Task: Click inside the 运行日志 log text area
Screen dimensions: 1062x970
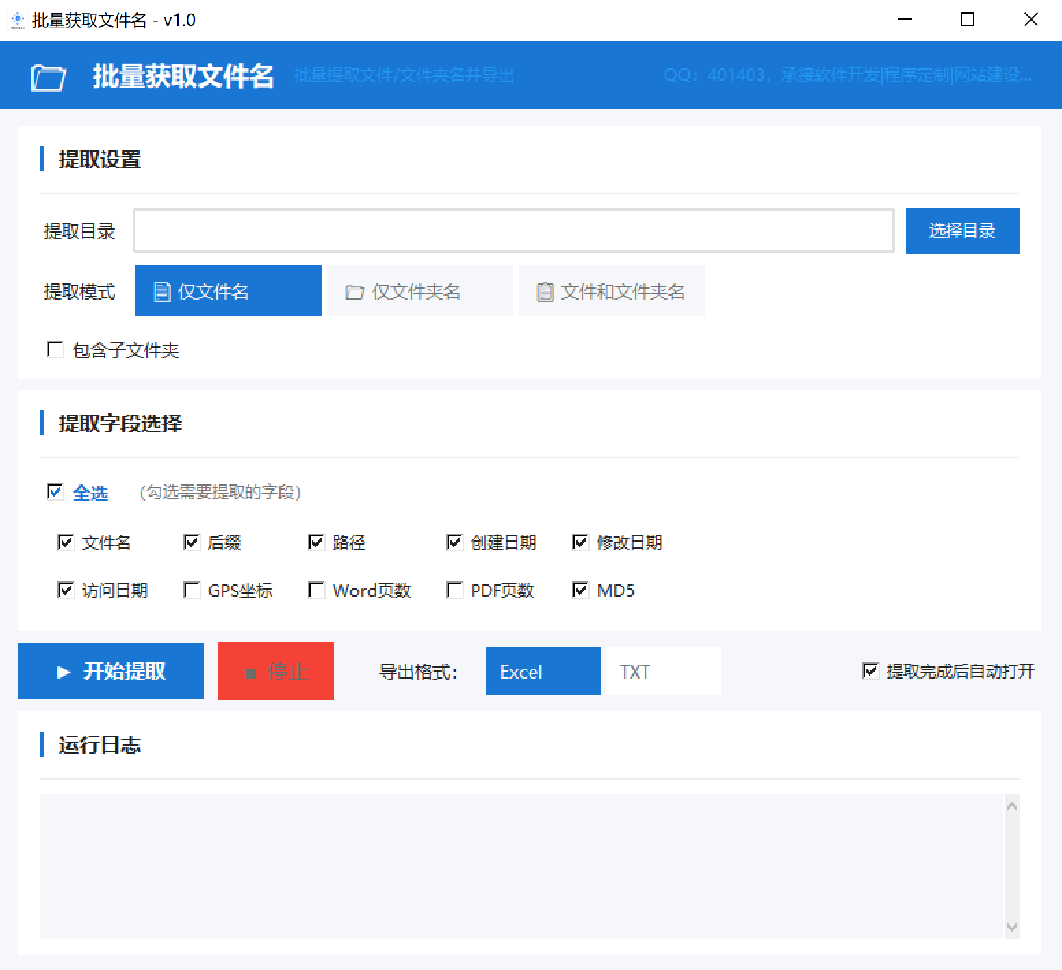Action: click(x=521, y=866)
